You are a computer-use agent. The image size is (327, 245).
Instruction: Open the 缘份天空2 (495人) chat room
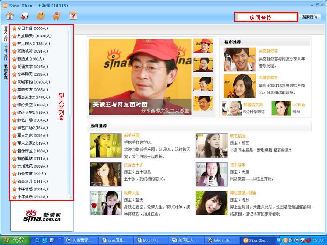pyautogui.click(x=33, y=112)
